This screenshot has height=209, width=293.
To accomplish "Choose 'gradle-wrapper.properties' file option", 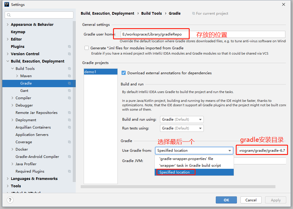I will point(194,159).
